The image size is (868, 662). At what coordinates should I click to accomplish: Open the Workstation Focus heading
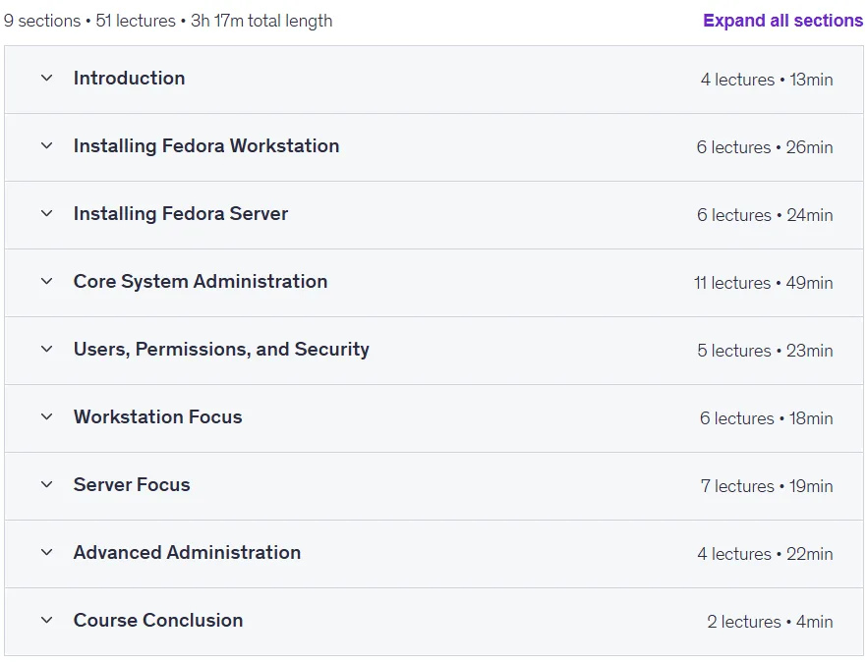pos(157,417)
